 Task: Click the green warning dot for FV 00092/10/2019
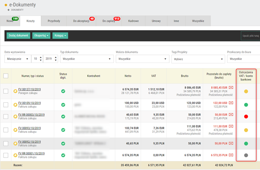246,143
